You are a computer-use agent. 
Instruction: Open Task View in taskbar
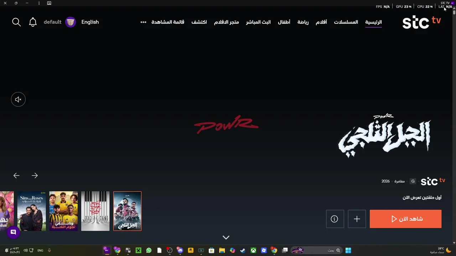(x=285, y=250)
